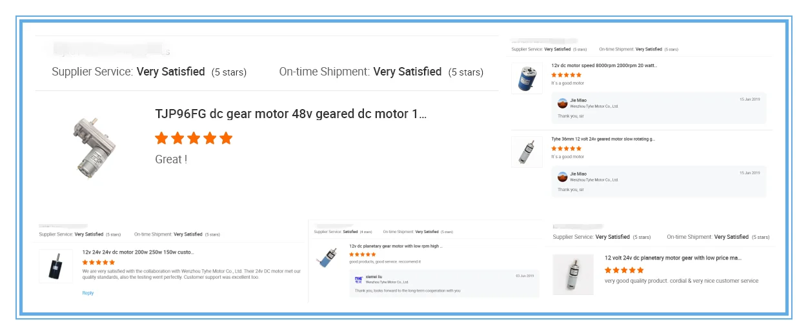
Task: Open the 12v dc planetary gear motor title
Action: pyautogui.click(x=396, y=246)
